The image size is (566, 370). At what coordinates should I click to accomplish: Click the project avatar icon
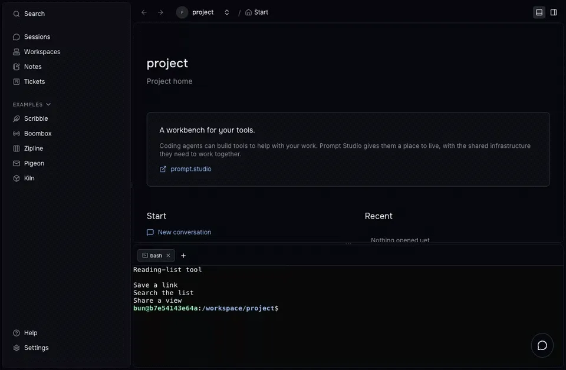[x=182, y=12]
